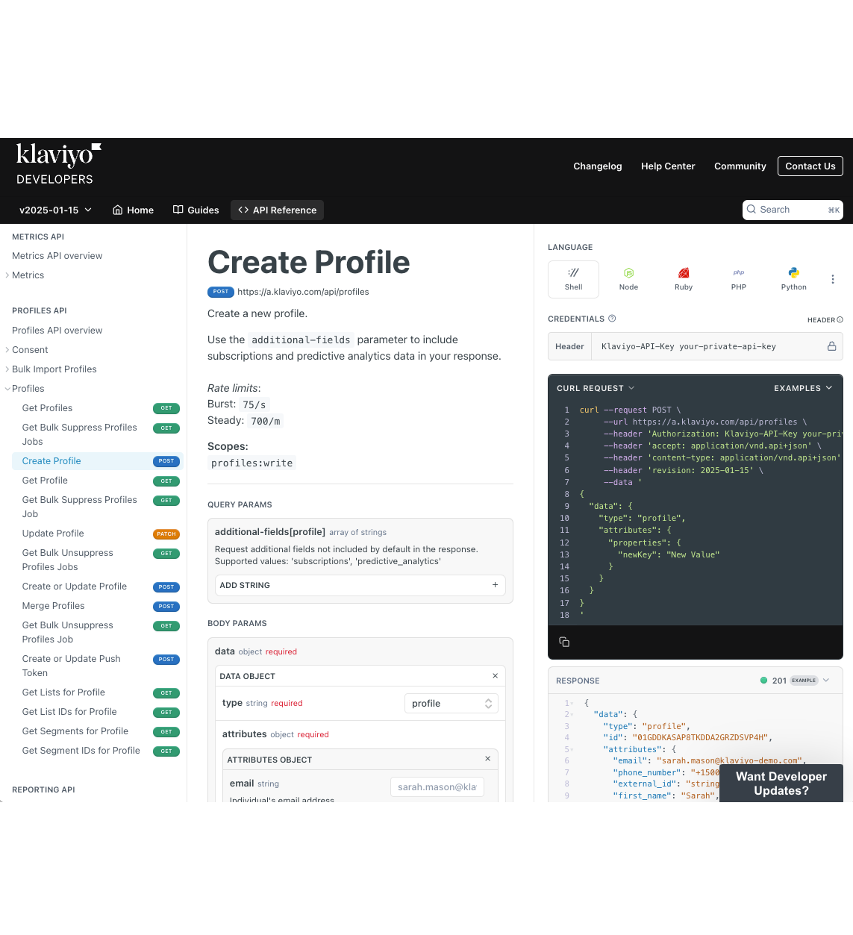Select the PHP language icon
Image resolution: width=853 pixels, height=935 pixels.
click(x=739, y=279)
